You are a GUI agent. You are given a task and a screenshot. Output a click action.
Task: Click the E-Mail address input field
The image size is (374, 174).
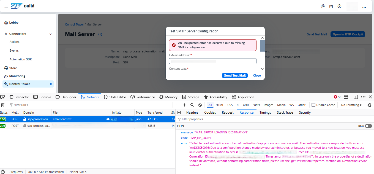[213, 61]
